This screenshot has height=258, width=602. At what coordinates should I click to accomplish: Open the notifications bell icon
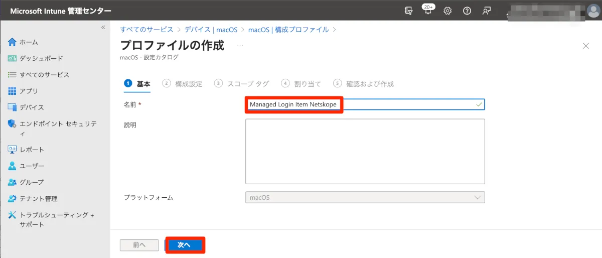click(x=428, y=11)
